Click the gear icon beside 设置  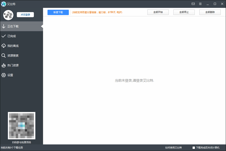(4, 75)
